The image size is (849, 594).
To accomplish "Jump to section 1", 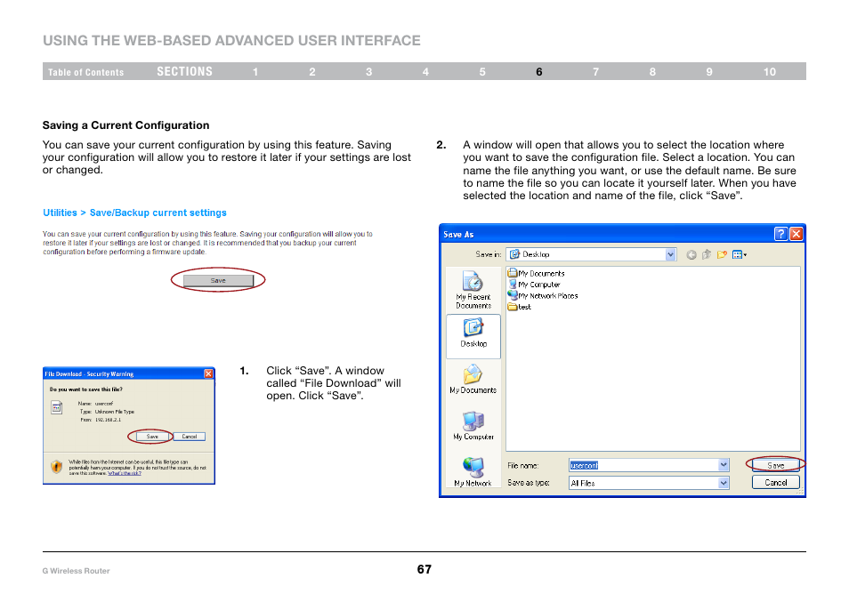I will pos(255,72).
